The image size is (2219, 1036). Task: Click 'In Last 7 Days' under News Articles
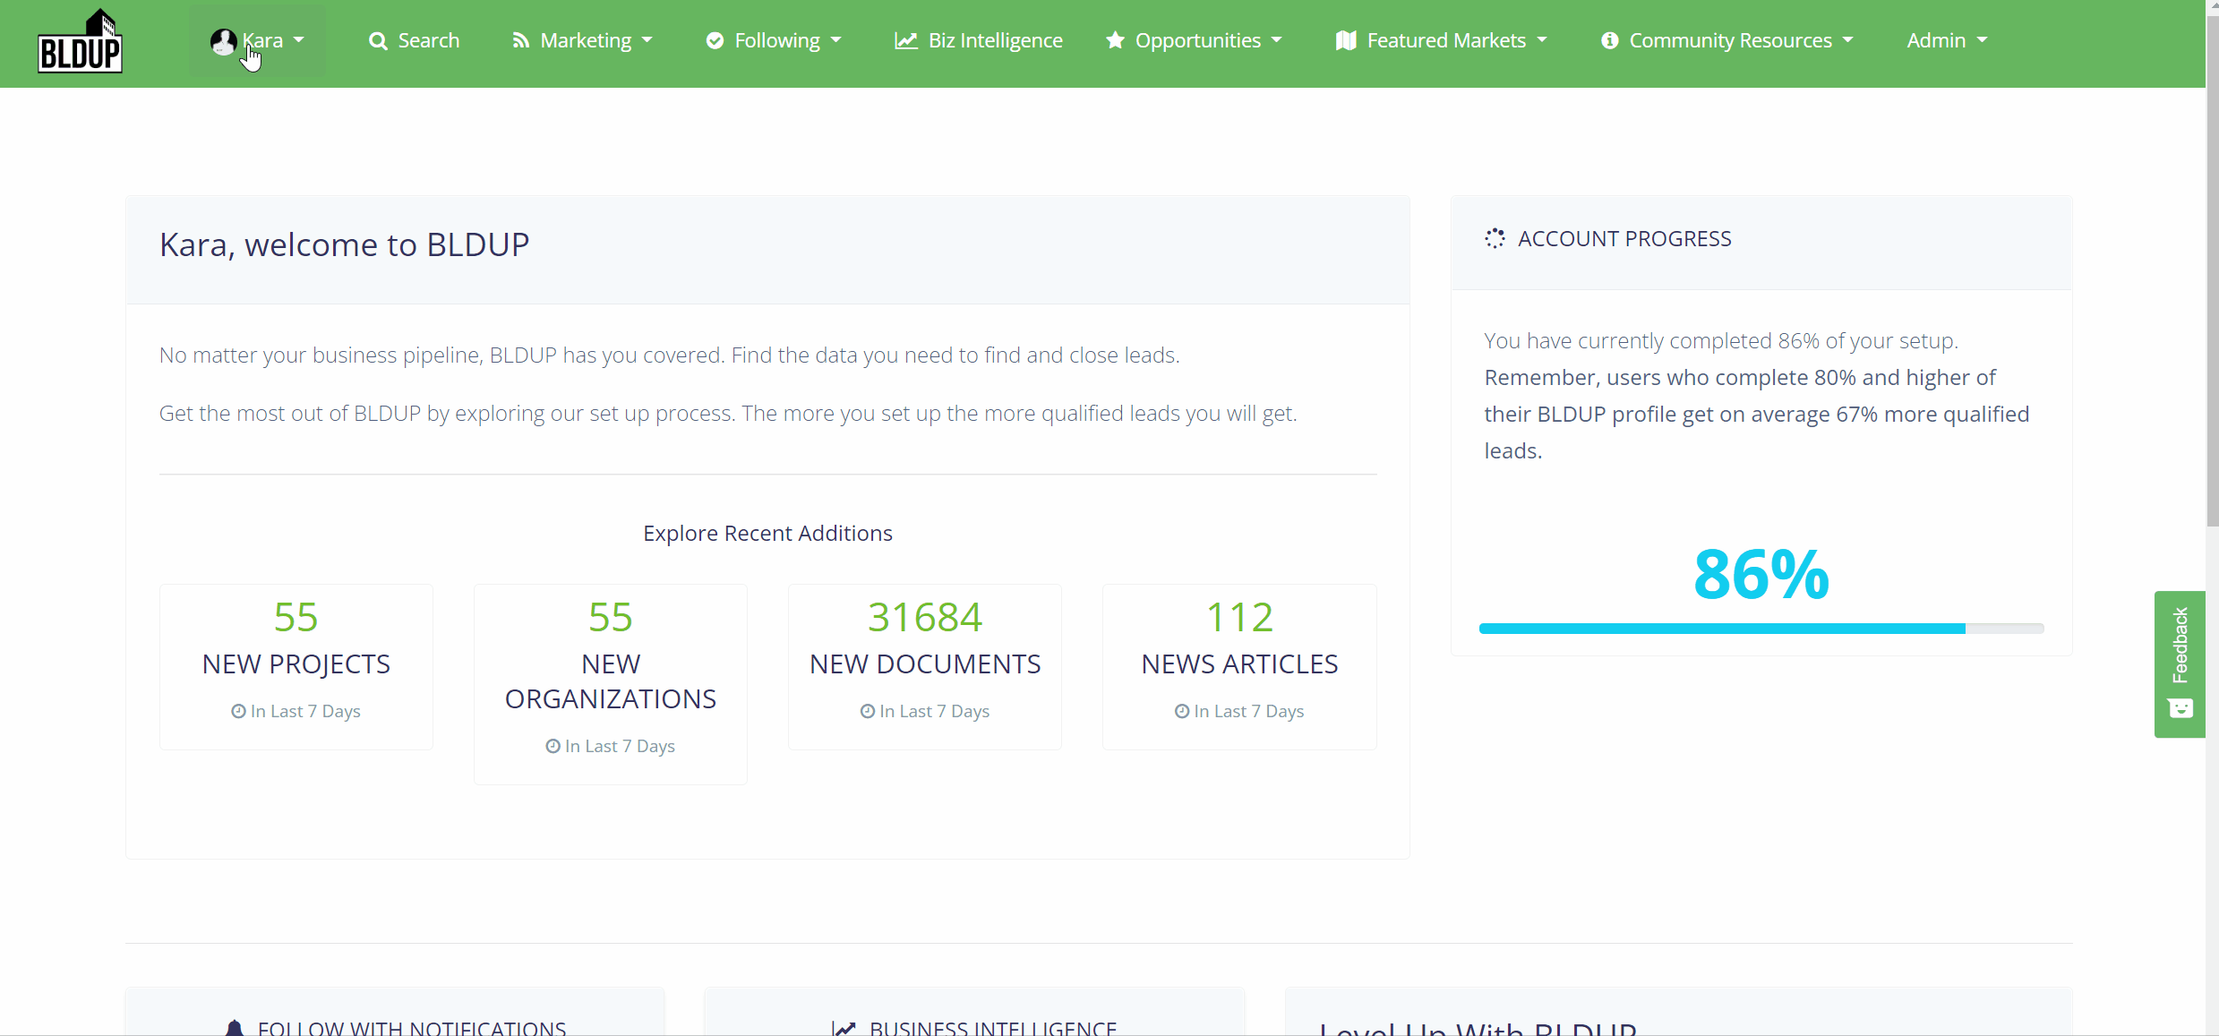pyautogui.click(x=1248, y=711)
